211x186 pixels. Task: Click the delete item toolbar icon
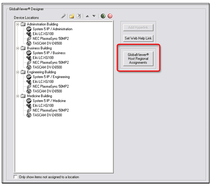(79, 16)
